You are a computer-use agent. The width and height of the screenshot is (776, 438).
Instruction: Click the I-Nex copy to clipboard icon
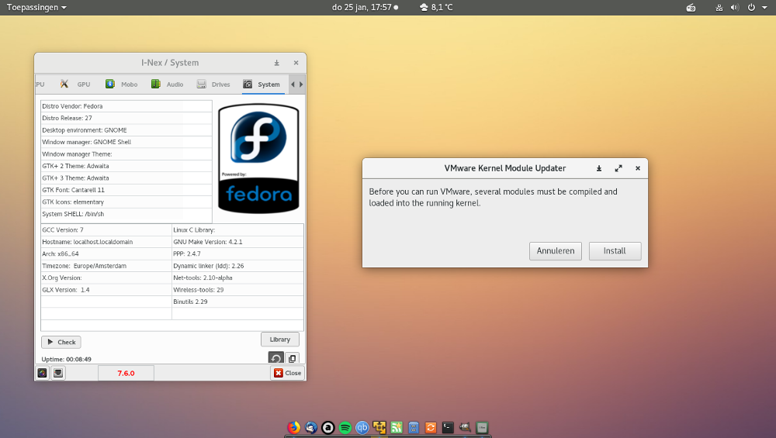[293, 358]
